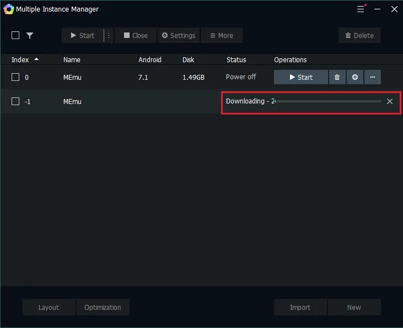Viewport: 403px width, 328px height.
Task: Click the MEmu app logo in title bar
Action: coord(8,9)
